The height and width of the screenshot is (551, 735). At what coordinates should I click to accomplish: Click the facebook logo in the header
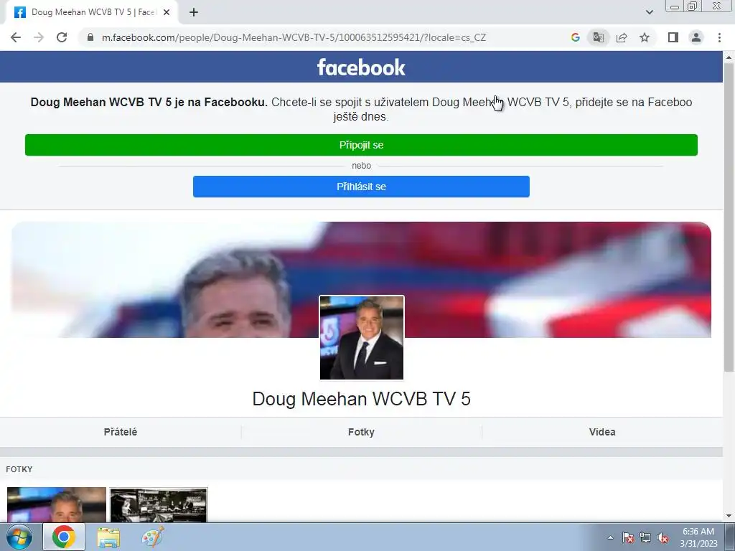361,67
